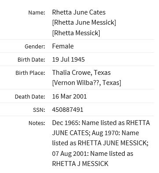The height and width of the screenshot is (173, 159).
Task: Select the alternate name Rhetta June Messick
Action: pos(84,22)
